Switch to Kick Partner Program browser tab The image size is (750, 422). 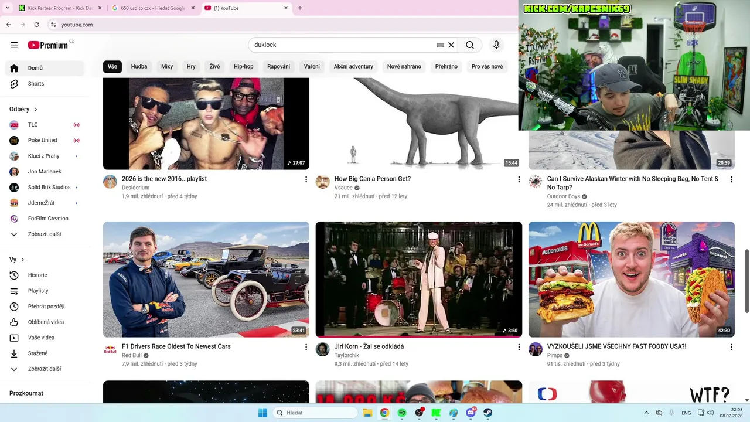click(x=59, y=8)
